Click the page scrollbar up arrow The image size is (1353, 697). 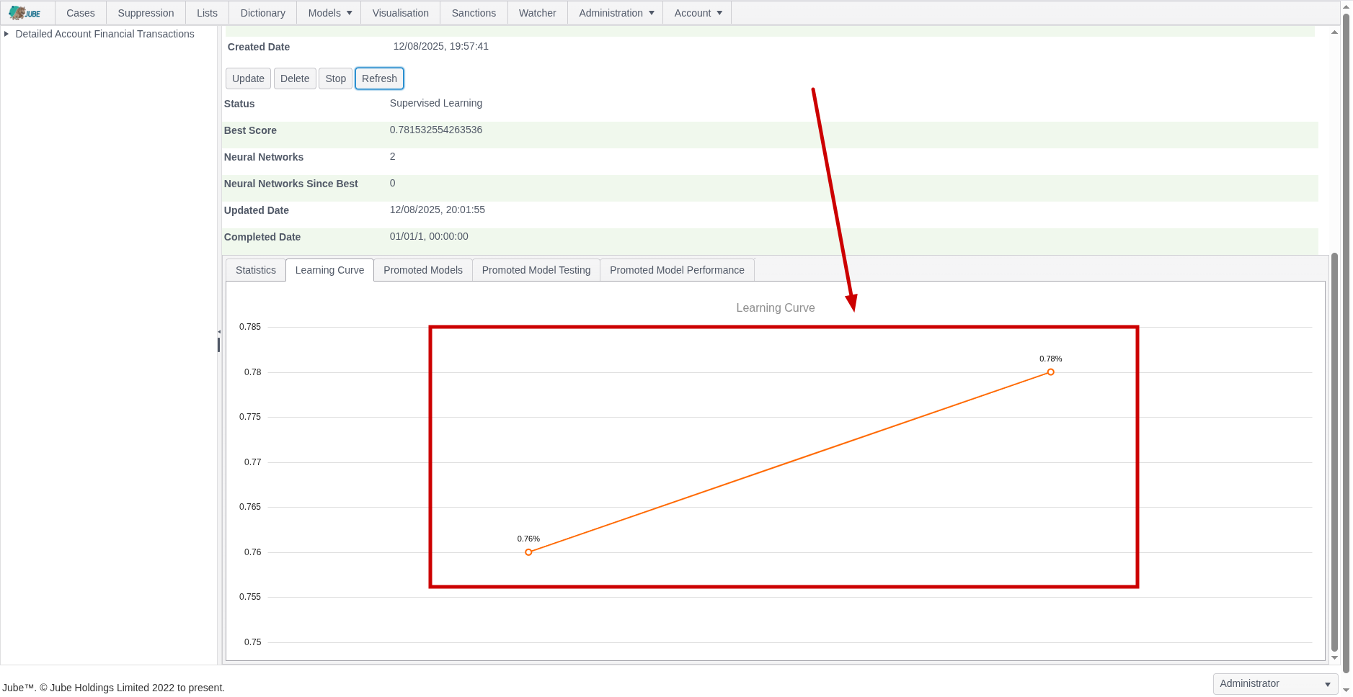[1346, 6]
